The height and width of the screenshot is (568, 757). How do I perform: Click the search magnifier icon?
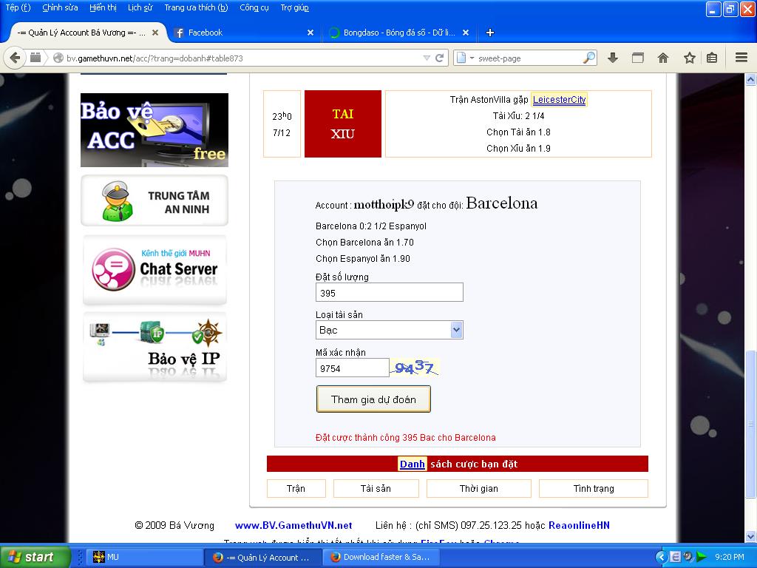click(x=589, y=58)
